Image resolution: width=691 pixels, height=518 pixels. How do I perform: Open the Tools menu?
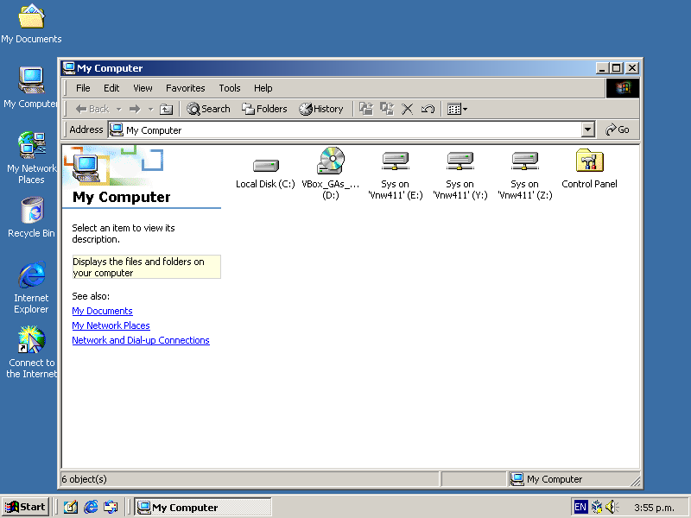click(230, 88)
